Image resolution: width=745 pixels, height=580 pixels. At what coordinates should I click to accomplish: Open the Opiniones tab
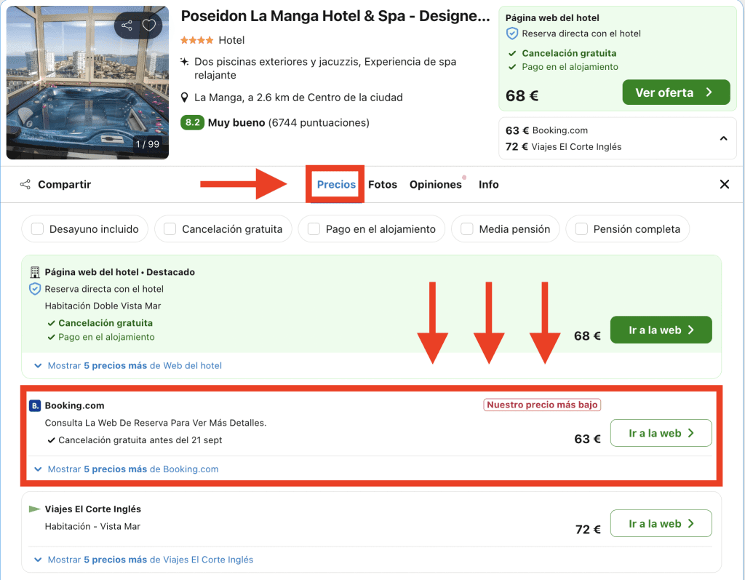(x=435, y=185)
